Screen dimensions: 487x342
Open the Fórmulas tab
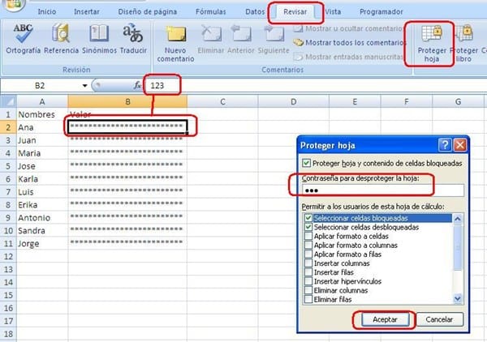pos(210,12)
